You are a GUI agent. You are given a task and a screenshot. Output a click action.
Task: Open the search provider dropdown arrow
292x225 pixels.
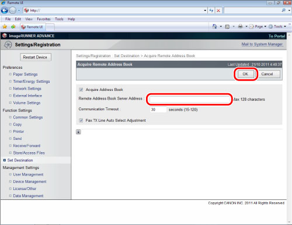(x=289, y=10)
